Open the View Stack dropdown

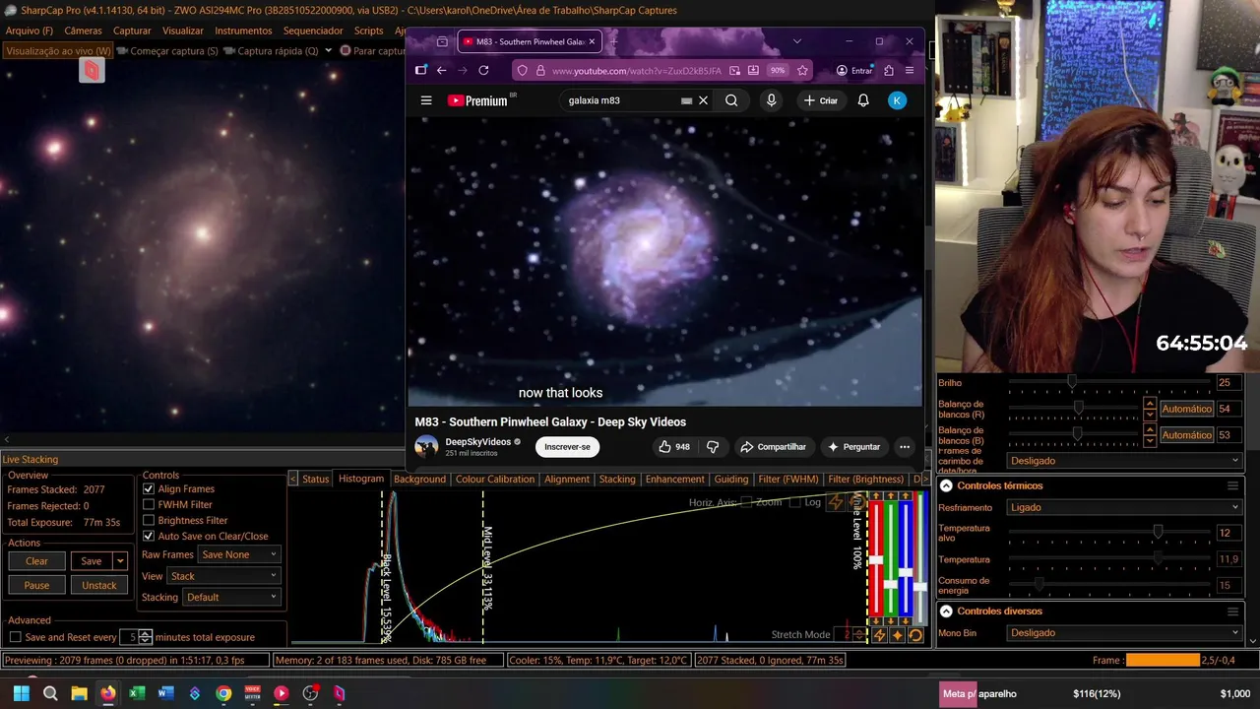point(224,576)
